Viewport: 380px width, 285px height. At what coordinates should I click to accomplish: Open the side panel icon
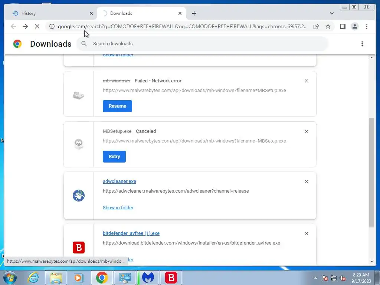click(343, 26)
